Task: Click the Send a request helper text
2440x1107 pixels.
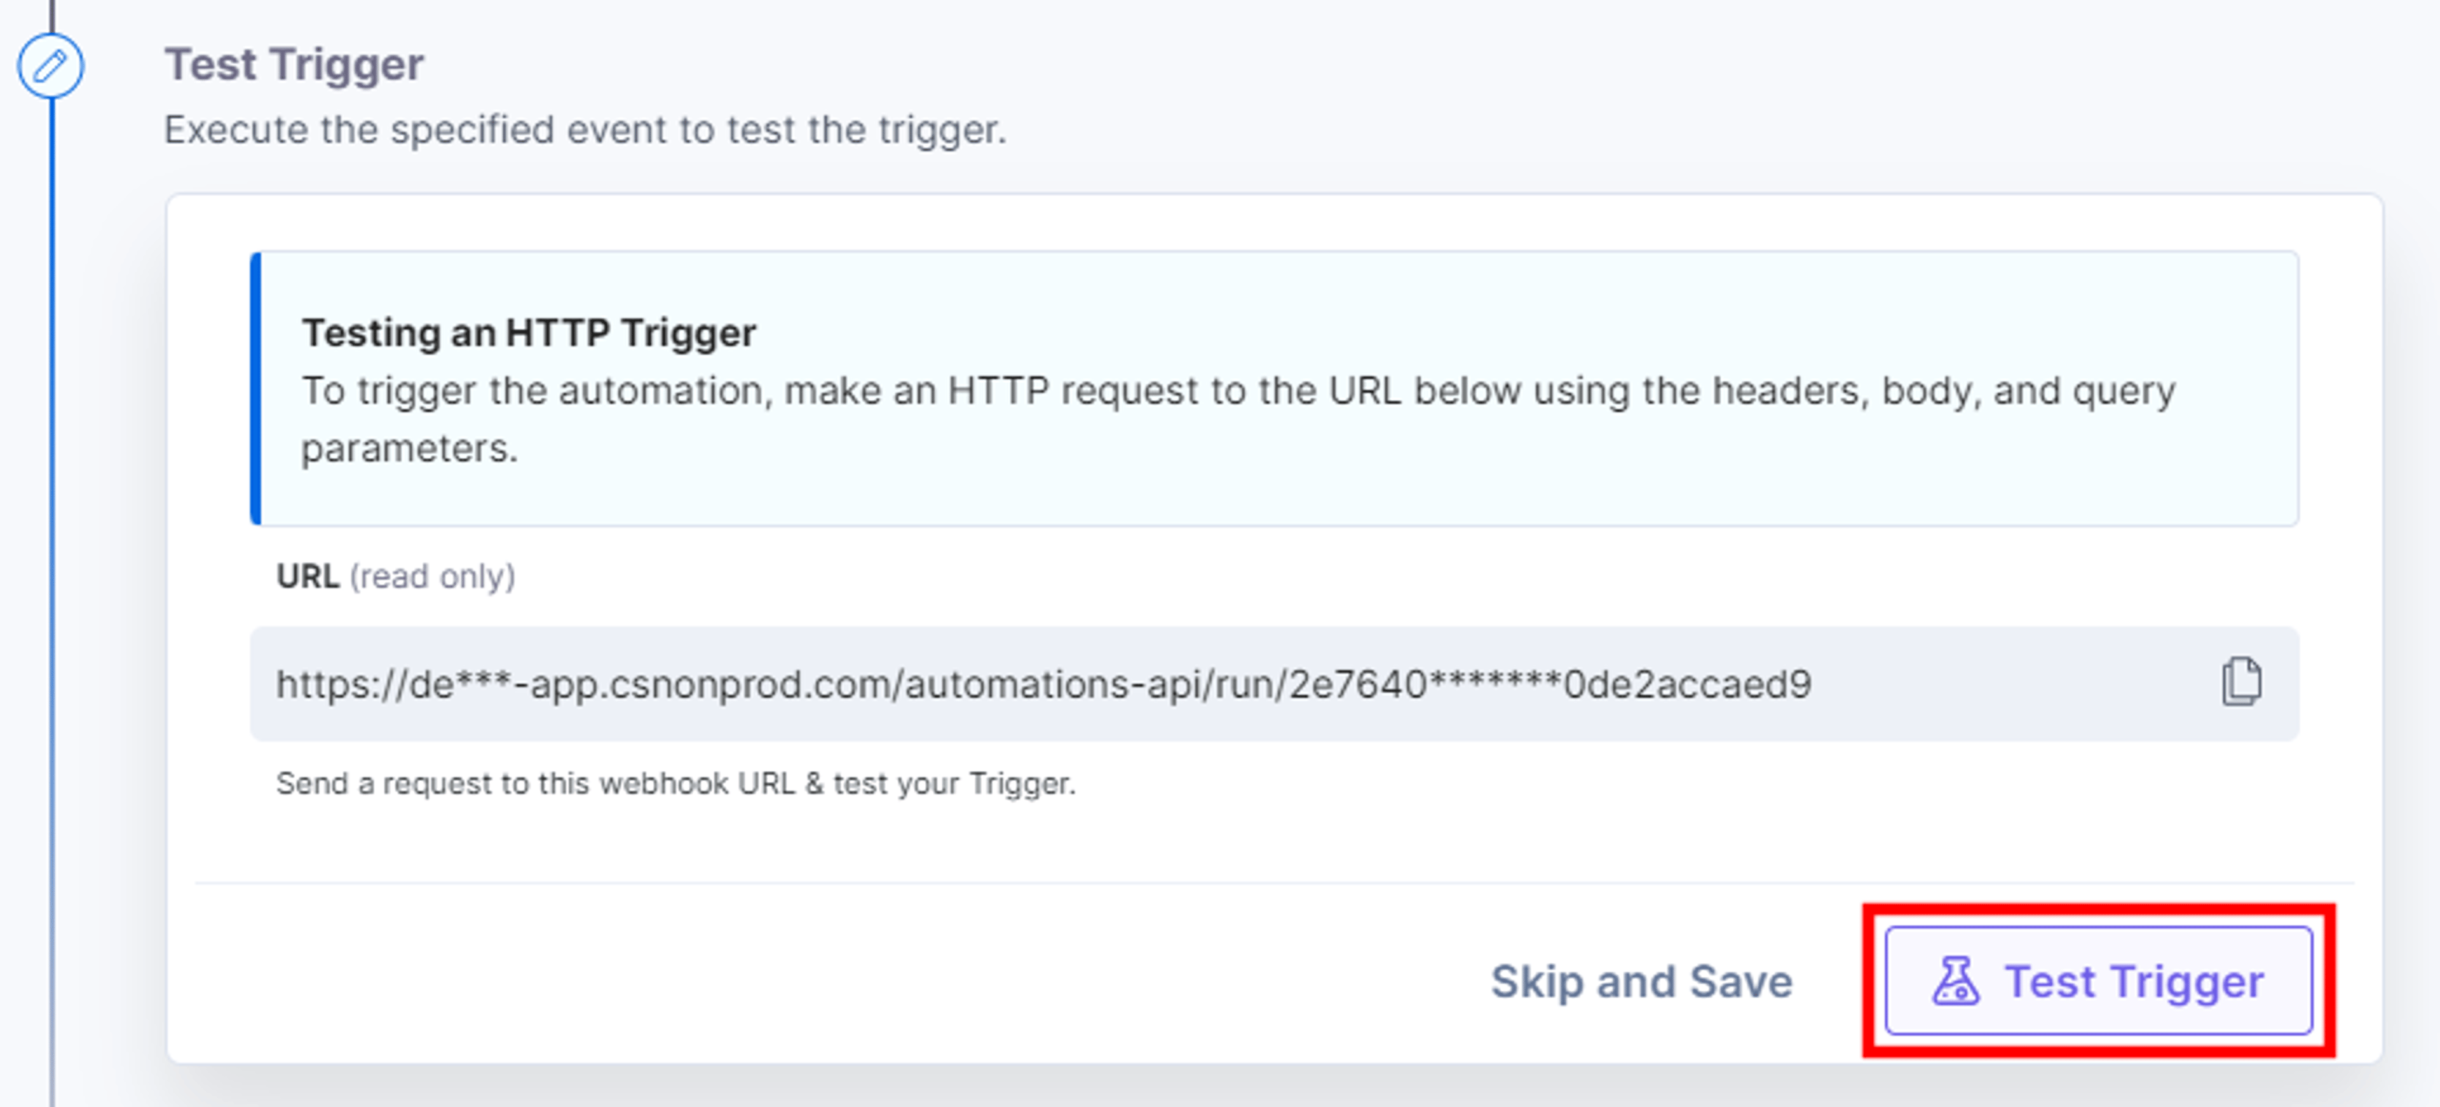Action: [675, 784]
